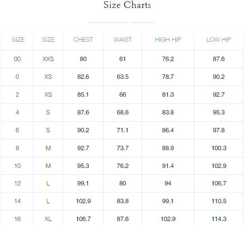The height and width of the screenshot is (225, 245).
Task: Click the XL size cell
Action: (x=48, y=219)
